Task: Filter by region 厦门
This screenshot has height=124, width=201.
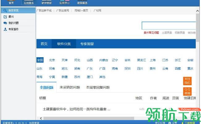Action: (90, 77)
